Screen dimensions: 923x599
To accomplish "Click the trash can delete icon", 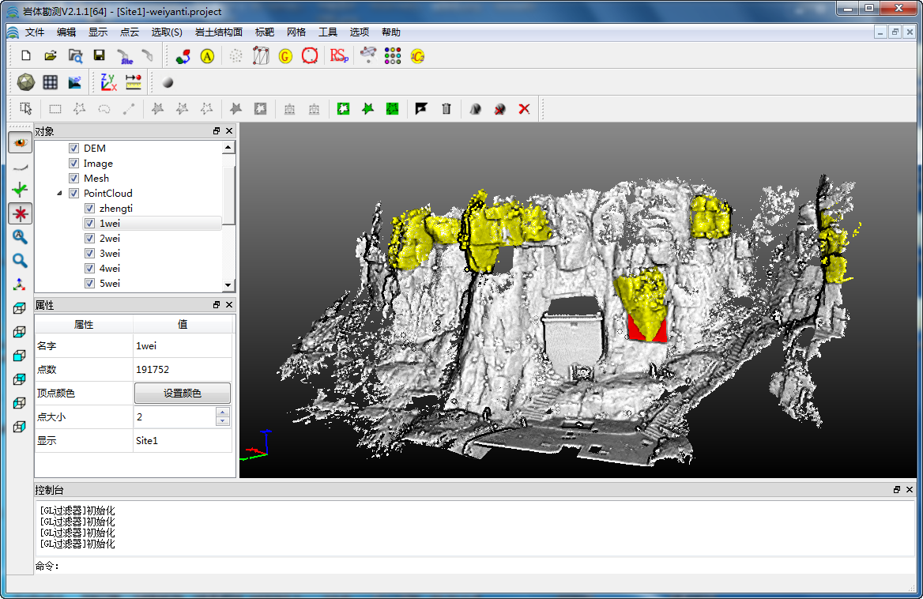I will click(x=446, y=109).
